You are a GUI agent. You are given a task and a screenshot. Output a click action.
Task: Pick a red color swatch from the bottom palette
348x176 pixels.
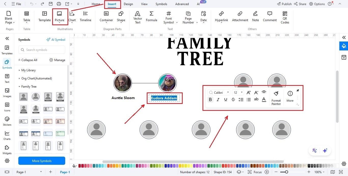pos(80,166)
